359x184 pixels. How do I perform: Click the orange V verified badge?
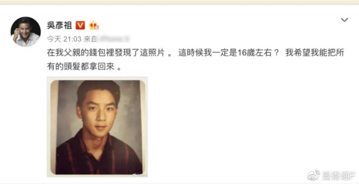[x=80, y=25]
